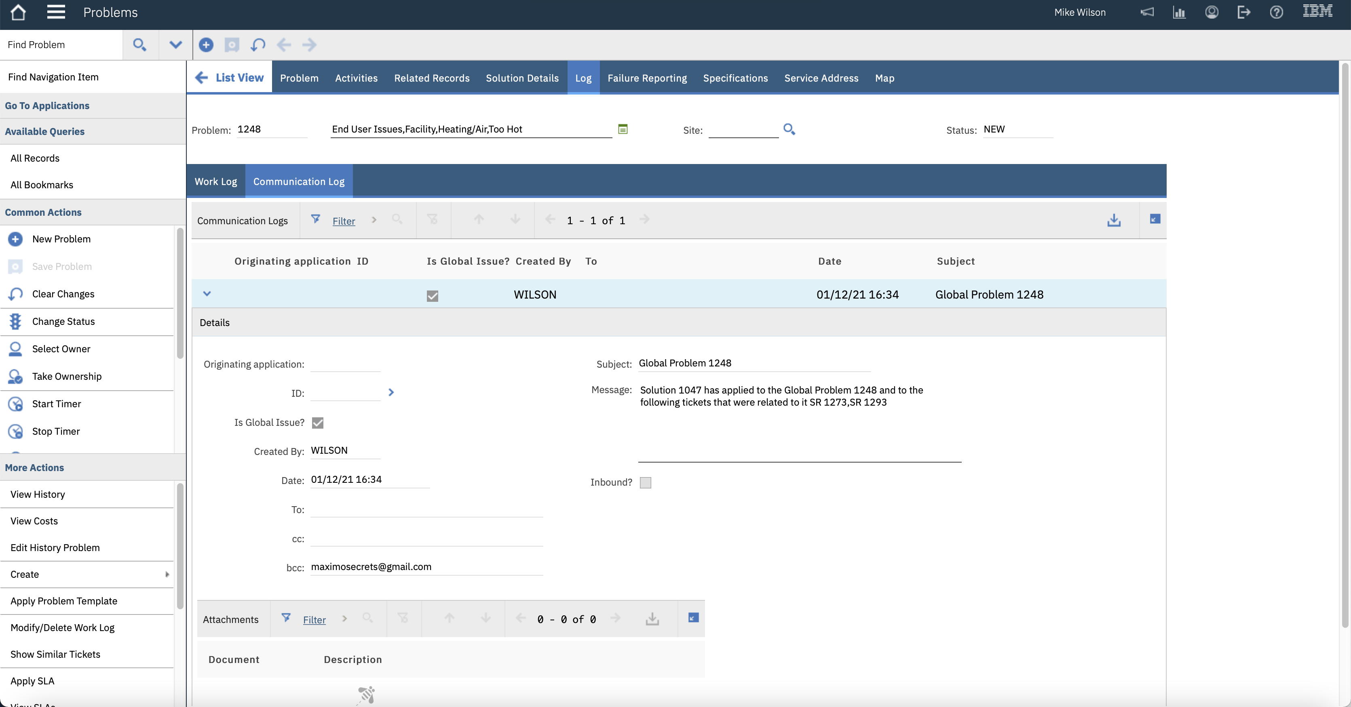Open the Solution Details tab

point(522,78)
